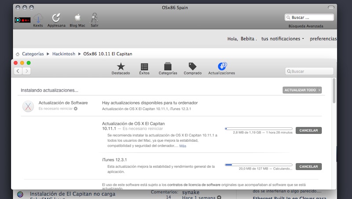Open Destacado star tab in App Store

[x=121, y=69]
